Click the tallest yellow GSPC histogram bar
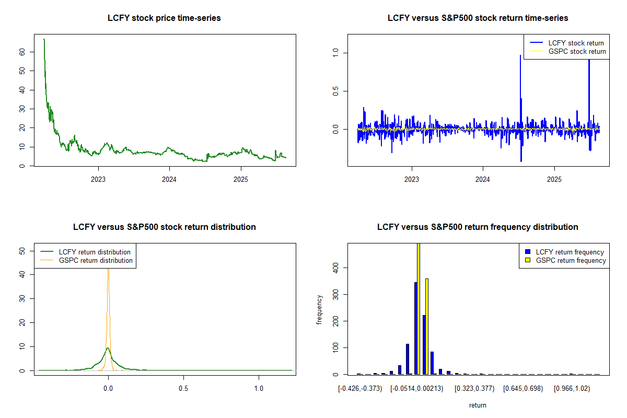The image size is (627, 418). 419,308
